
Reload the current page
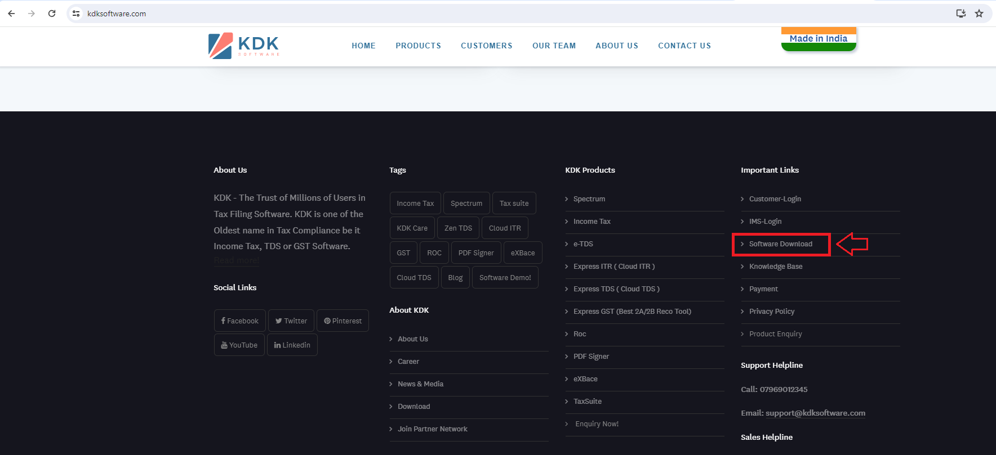coord(52,13)
